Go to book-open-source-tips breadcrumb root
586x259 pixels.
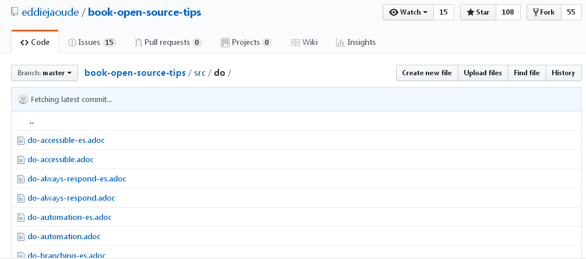(x=135, y=72)
